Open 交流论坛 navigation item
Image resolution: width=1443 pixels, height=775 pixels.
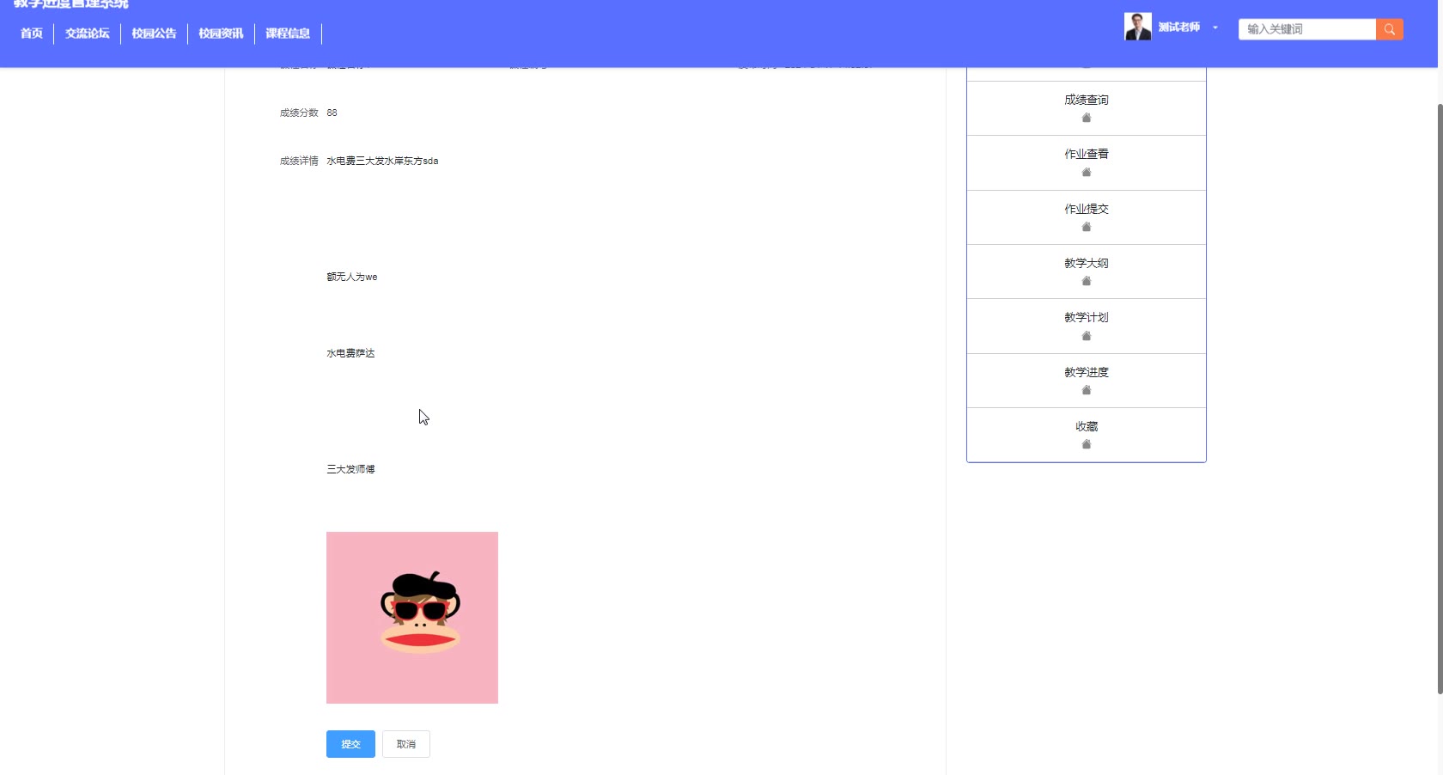[x=88, y=34]
